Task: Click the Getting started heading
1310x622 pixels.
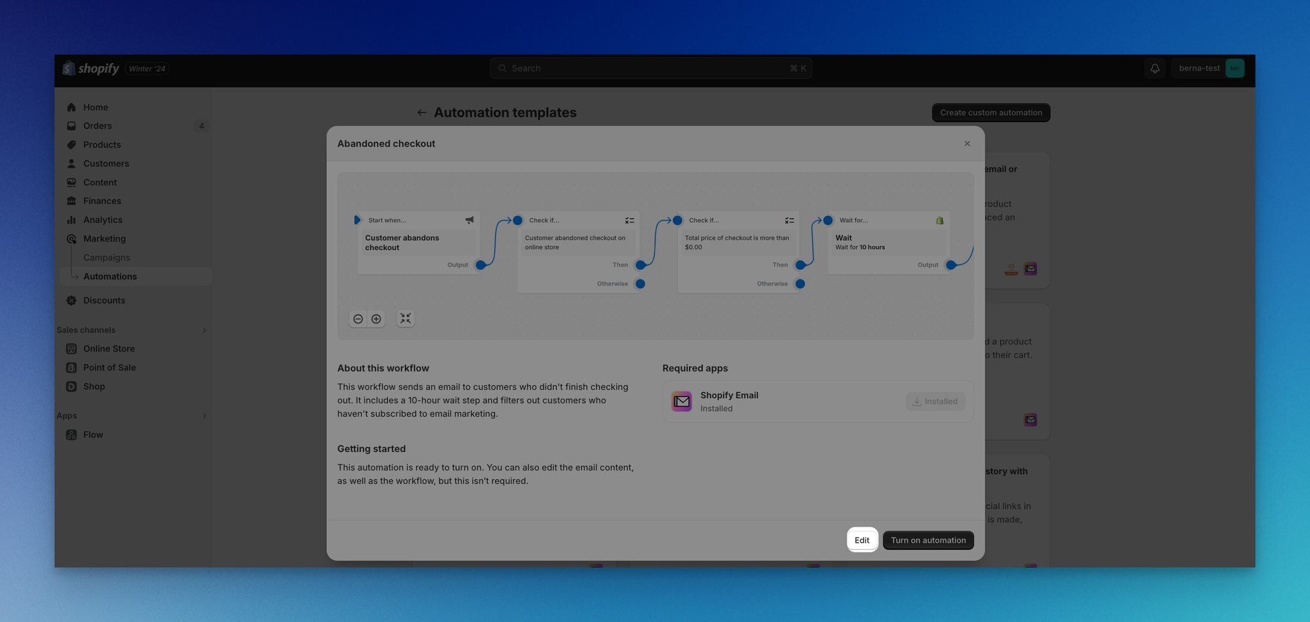Action: pos(372,449)
